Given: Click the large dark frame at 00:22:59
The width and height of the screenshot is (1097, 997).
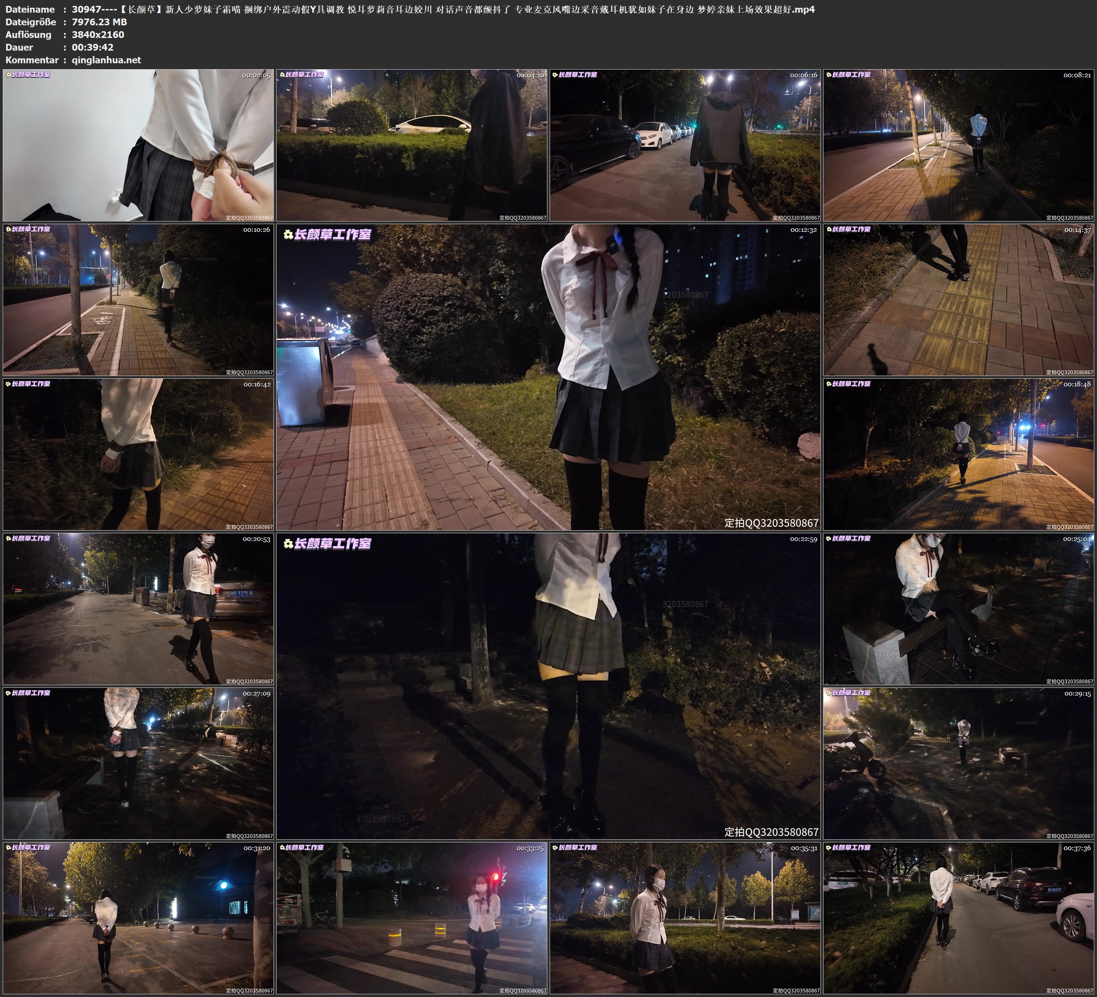Looking at the screenshot, I should click(x=549, y=686).
